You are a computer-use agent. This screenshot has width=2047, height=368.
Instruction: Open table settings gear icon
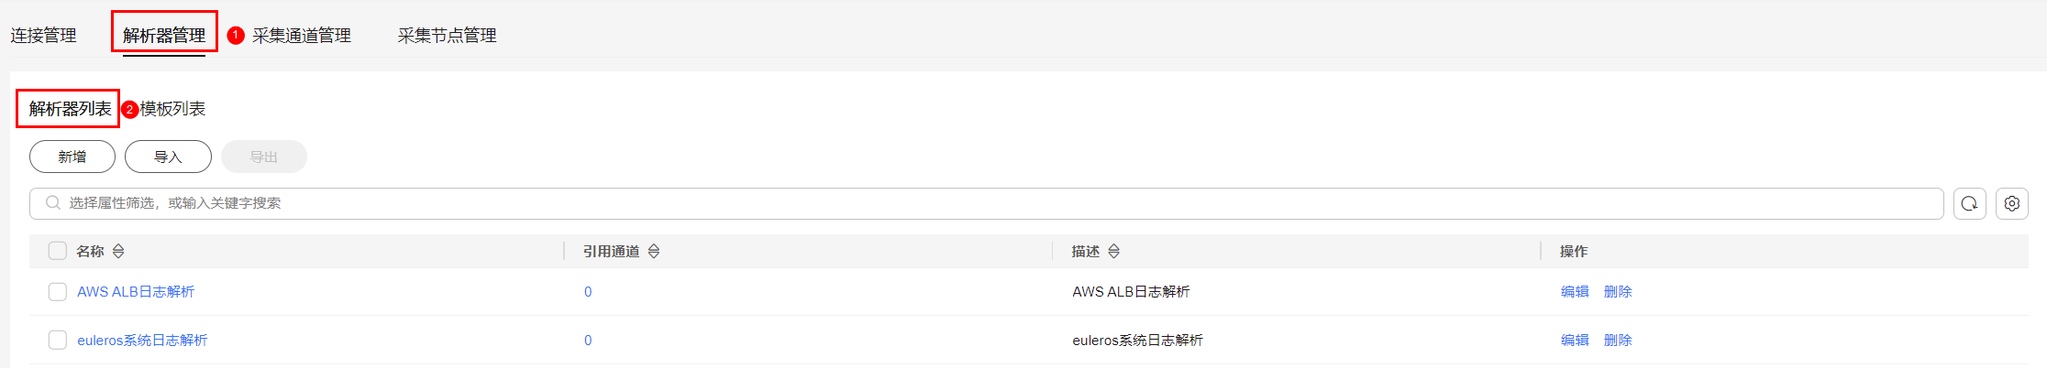coord(2011,203)
